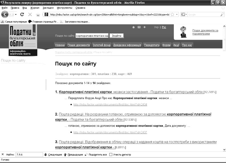Click the browser Reload button
226x163 pixels.
pyautogui.click(x=22, y=14)
